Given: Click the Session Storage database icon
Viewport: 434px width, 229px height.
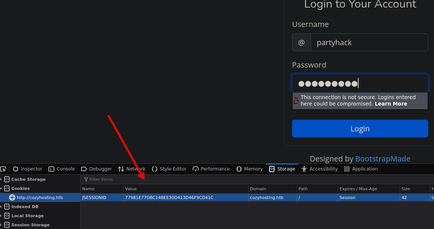Looking at the screenshot, I should pos(7,225).
